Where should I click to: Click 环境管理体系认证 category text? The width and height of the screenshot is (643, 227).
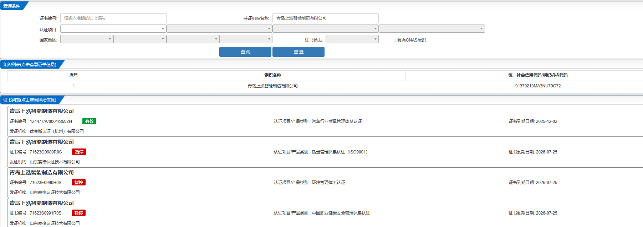328,183
